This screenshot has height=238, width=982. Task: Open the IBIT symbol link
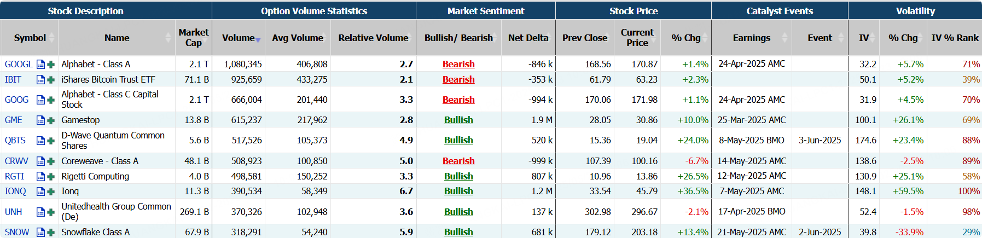(13, 80)
